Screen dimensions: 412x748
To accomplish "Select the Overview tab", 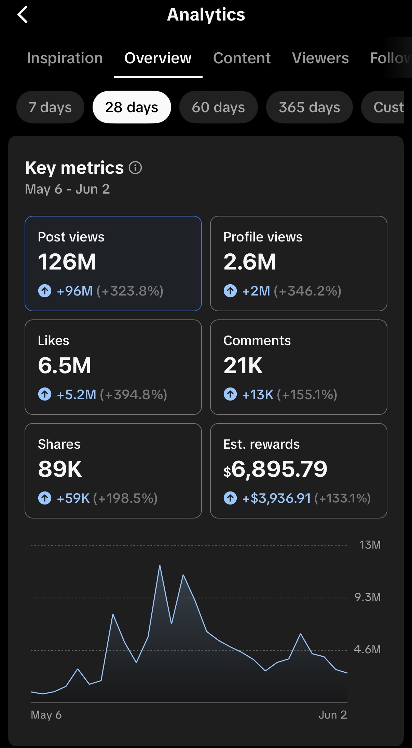I will tap(158, 58).
